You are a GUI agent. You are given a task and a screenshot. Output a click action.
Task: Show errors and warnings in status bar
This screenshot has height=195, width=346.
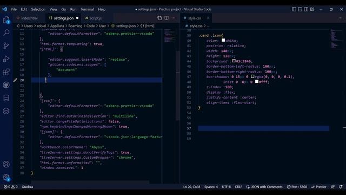click(10, 187)
